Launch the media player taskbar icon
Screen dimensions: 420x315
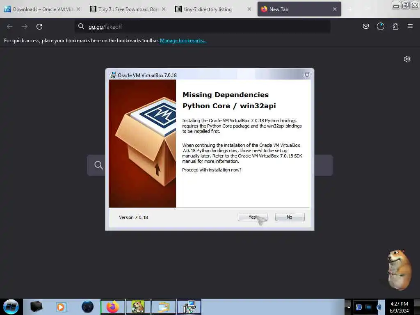tap(61, 307)
